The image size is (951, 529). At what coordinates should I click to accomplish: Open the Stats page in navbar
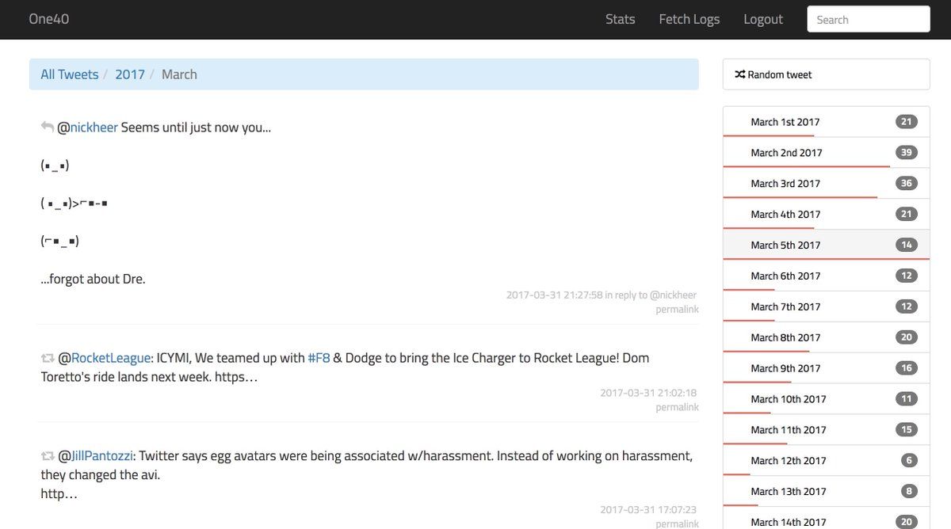coord(620,19)
